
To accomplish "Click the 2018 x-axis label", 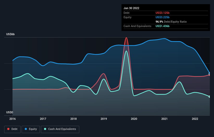I will point(74,119).
